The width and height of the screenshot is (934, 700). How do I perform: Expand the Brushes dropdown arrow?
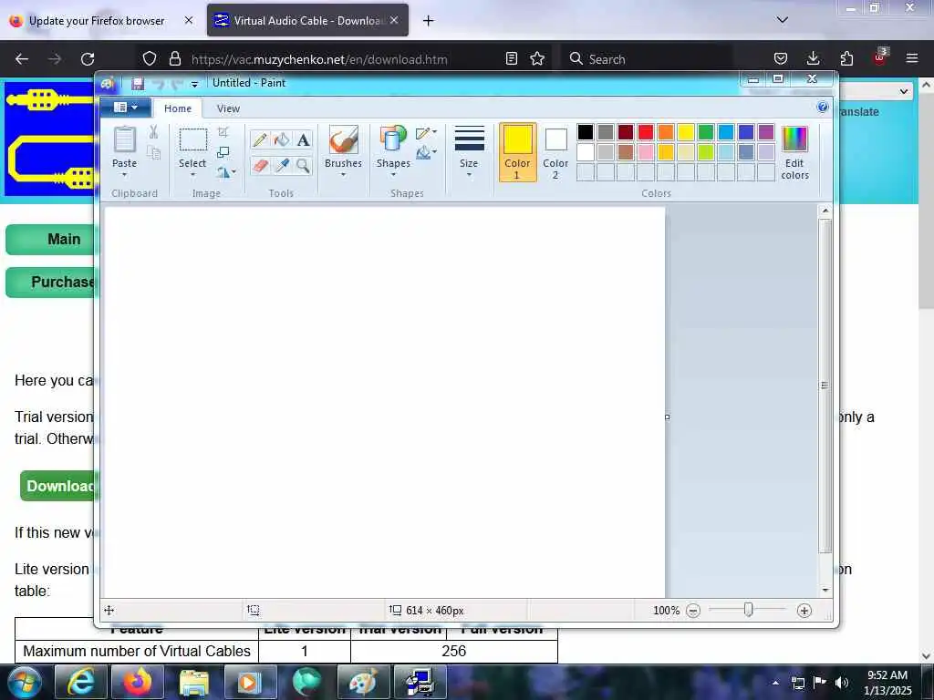[344, 174]
